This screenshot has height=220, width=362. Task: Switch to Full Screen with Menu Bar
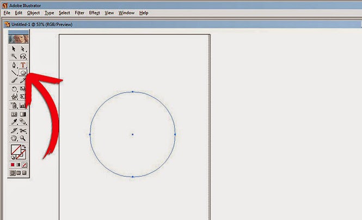[x=19, y=173]
